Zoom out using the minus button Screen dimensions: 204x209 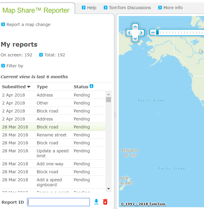pos(153,32)
